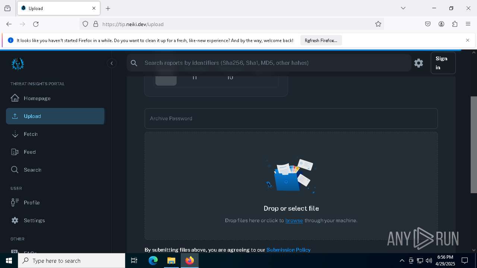
Task: Open Firefox View recent browsing button
Action: 7,8
